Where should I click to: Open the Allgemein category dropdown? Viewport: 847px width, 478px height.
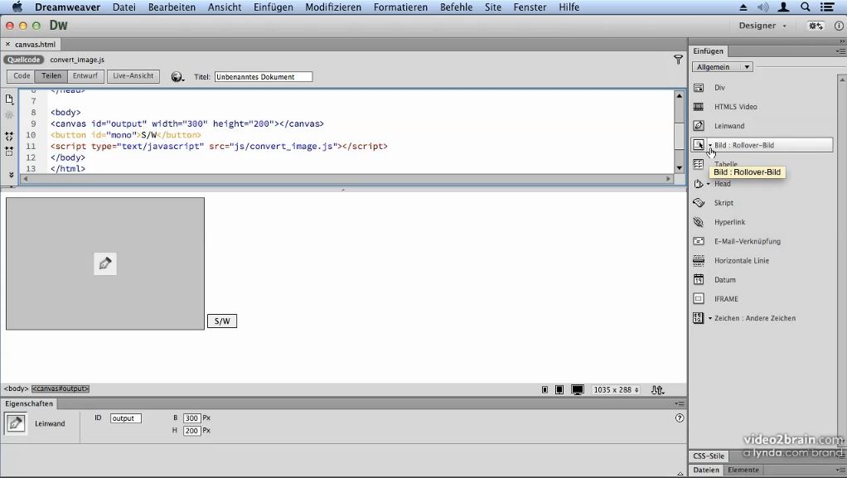pos(722,67)
